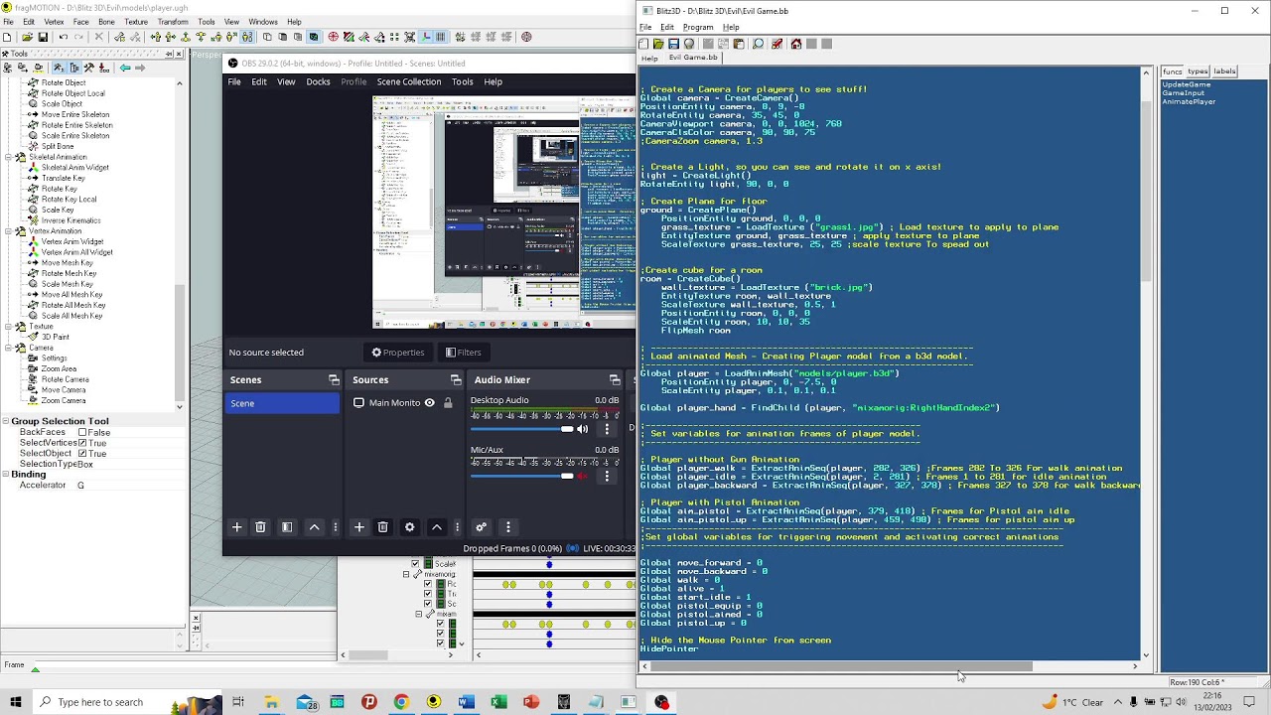Pop out the Audio Mixer dock

615,379
